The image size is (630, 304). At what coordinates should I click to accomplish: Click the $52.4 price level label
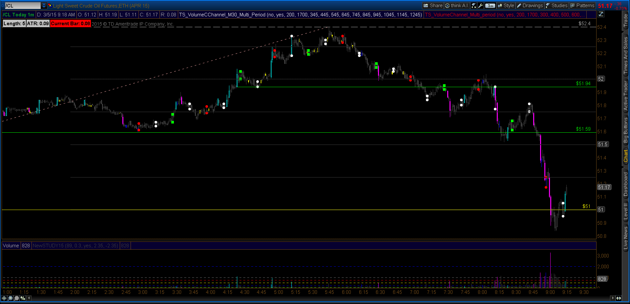[x=584, y=24]
